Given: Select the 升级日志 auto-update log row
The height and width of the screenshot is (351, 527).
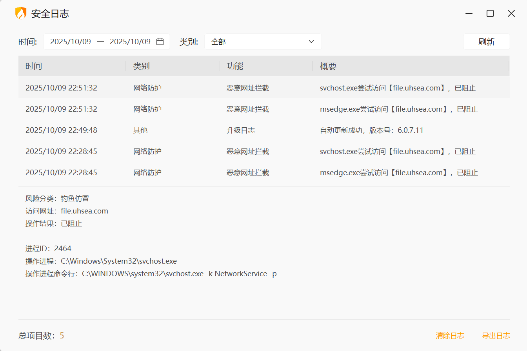Looking at the screenshot, I should (x=263, y=130).
